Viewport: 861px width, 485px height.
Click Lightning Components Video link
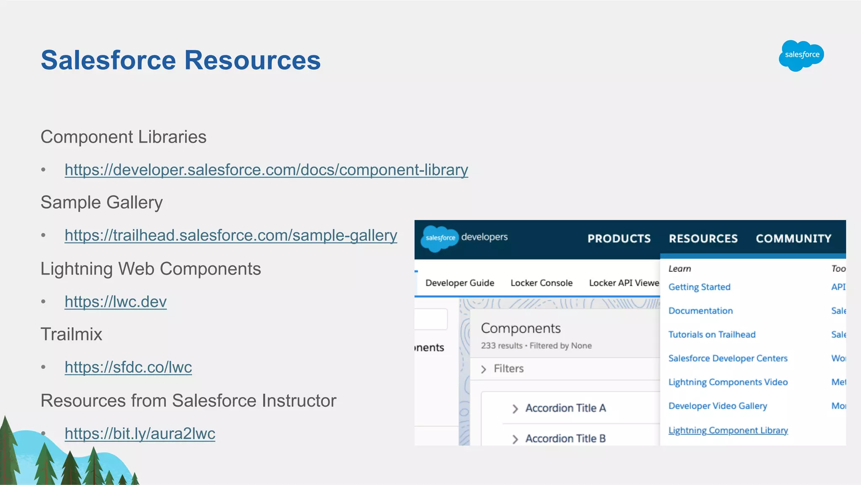coord(728,382)
